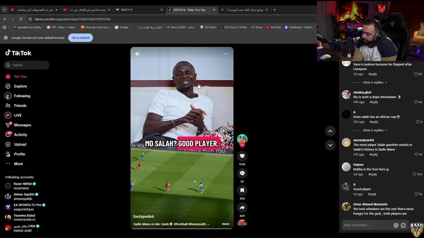Click the TikTok search field
424x238 pixels.
click(26, 65)
